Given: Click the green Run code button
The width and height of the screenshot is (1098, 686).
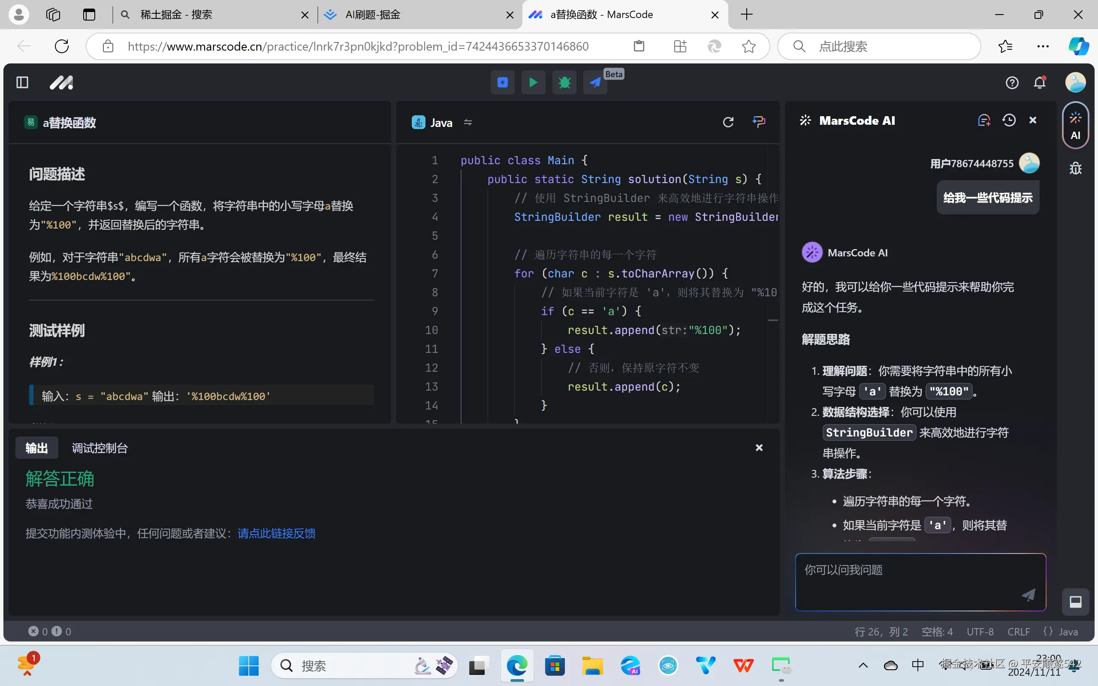Looking at the screenshot, I should click(533, 83).
